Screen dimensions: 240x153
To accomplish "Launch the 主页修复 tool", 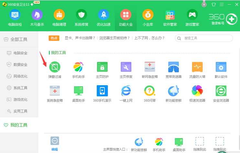I will (126, 70).
